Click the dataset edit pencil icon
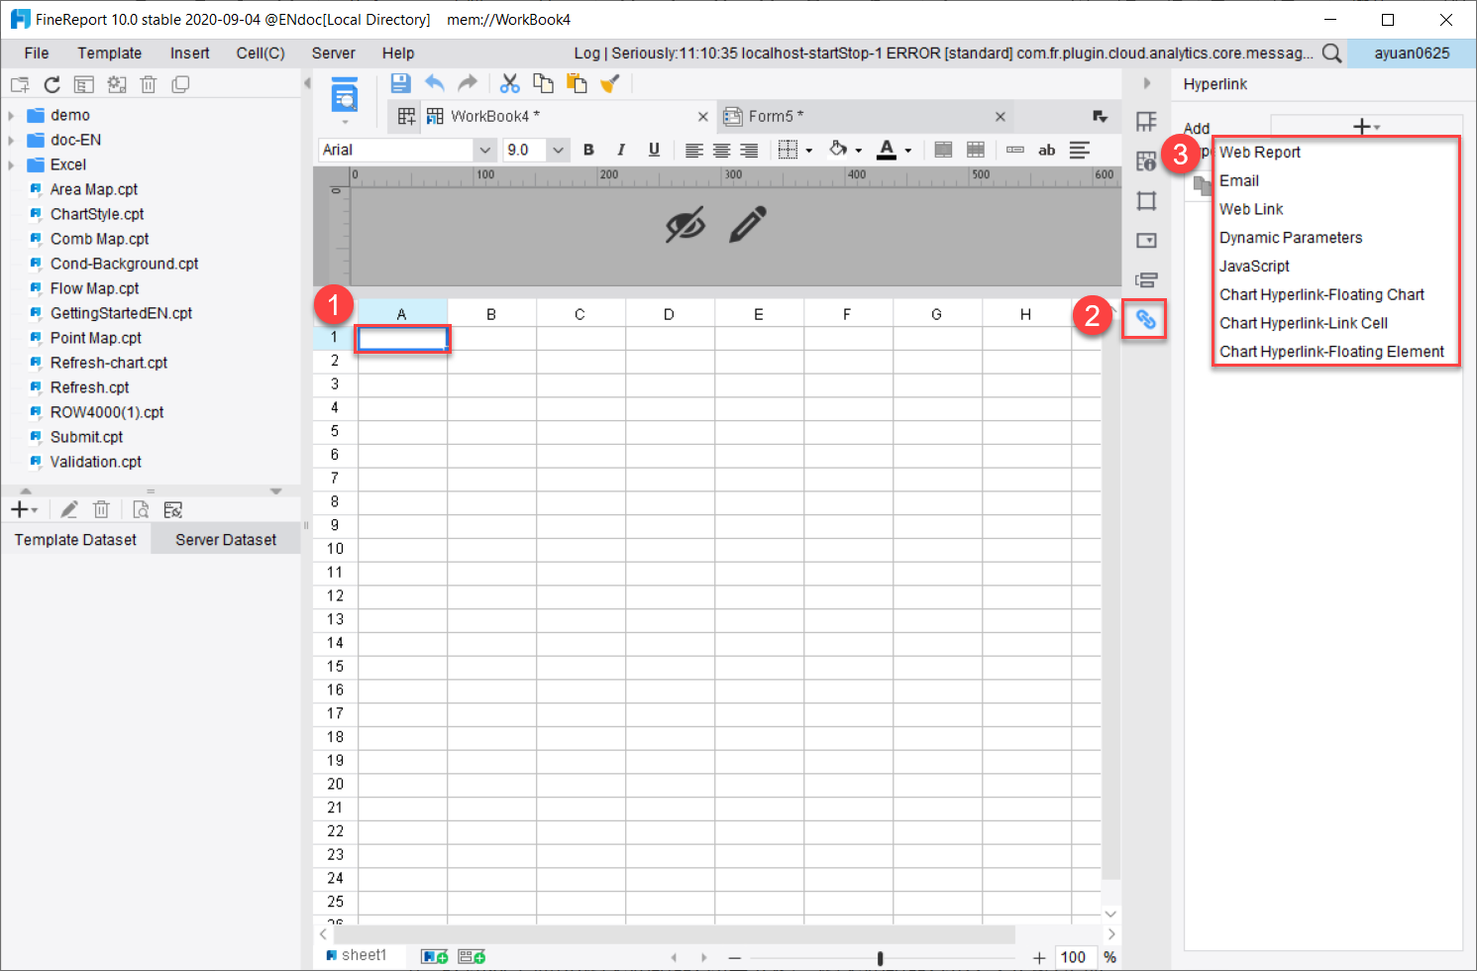The image size is (1477, 971). [68, 509]
